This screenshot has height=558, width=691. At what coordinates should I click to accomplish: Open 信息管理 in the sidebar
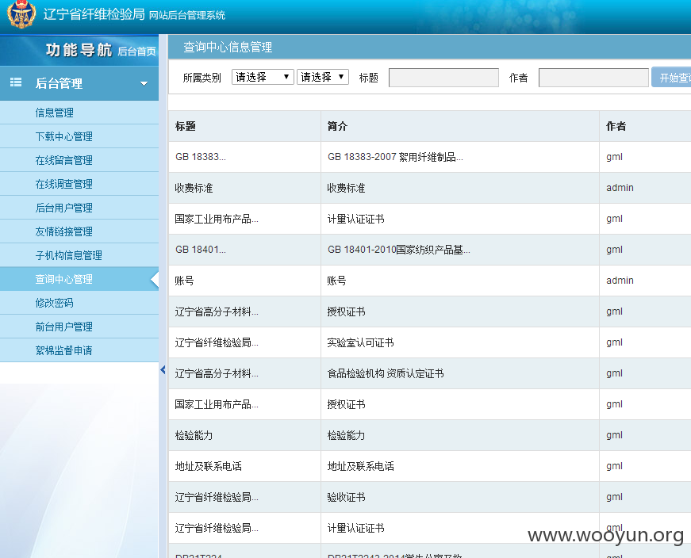[x=54, y=113]
